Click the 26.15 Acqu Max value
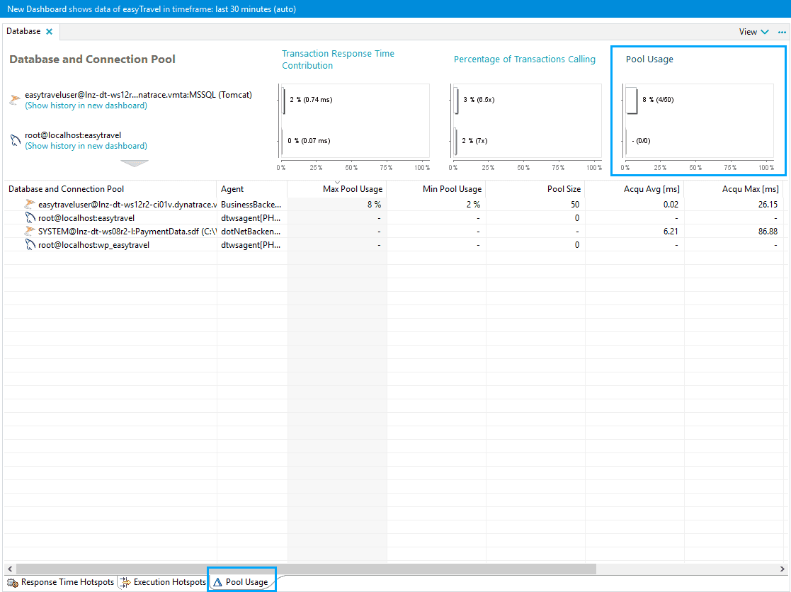The width and height of the screenshot is (791, 592). pos(768,204)
